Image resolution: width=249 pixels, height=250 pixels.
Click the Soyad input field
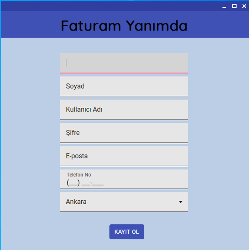pyautogui.click(x=124, y=86)
